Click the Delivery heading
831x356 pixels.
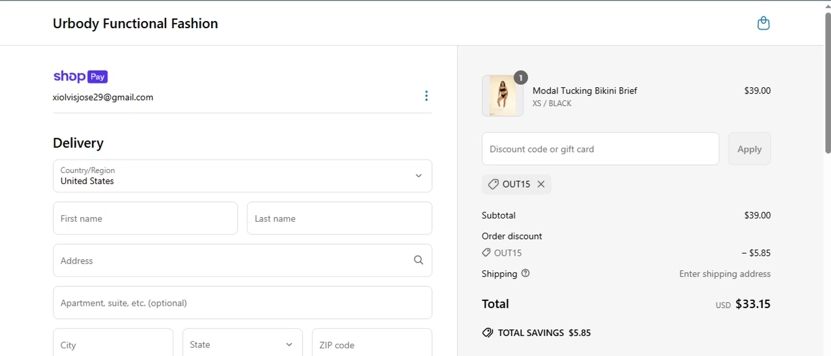click(78, 143)
